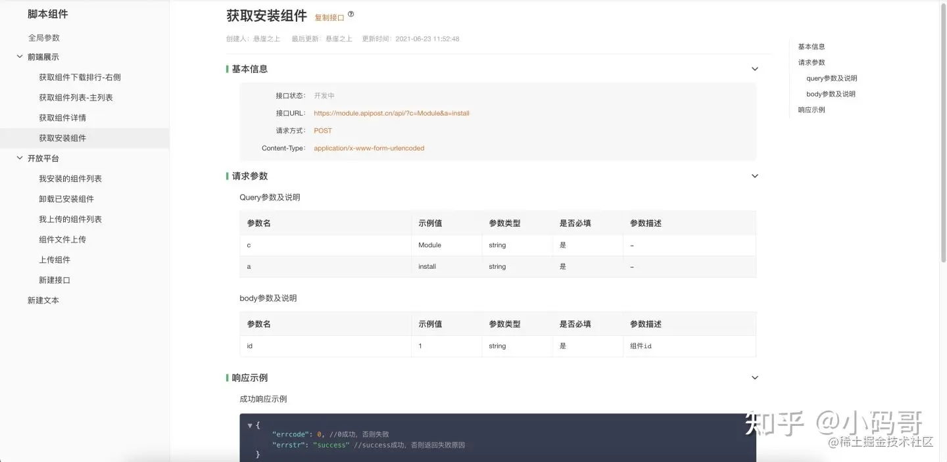
Task: Collapse the 请求参数 section chevron
Action: [755, 176]
